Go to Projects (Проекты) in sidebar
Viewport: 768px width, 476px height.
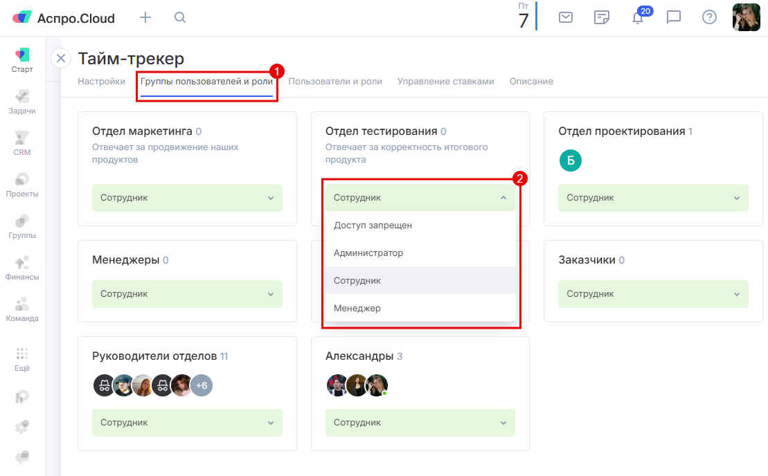[22, 184]
